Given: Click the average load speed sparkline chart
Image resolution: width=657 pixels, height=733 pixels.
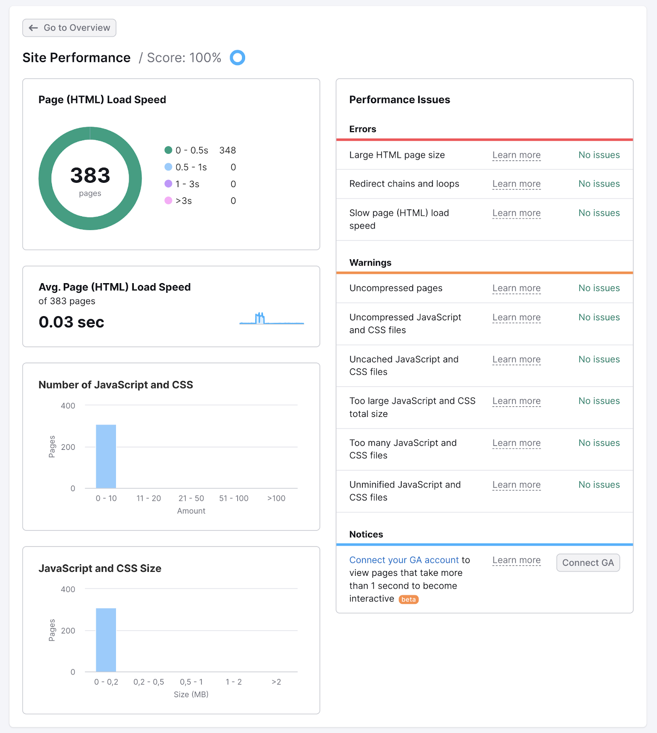Looking at the screenshot, I should [x=271, y=319].
